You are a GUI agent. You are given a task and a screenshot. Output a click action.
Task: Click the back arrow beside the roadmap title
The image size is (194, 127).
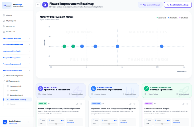[38, 5]
